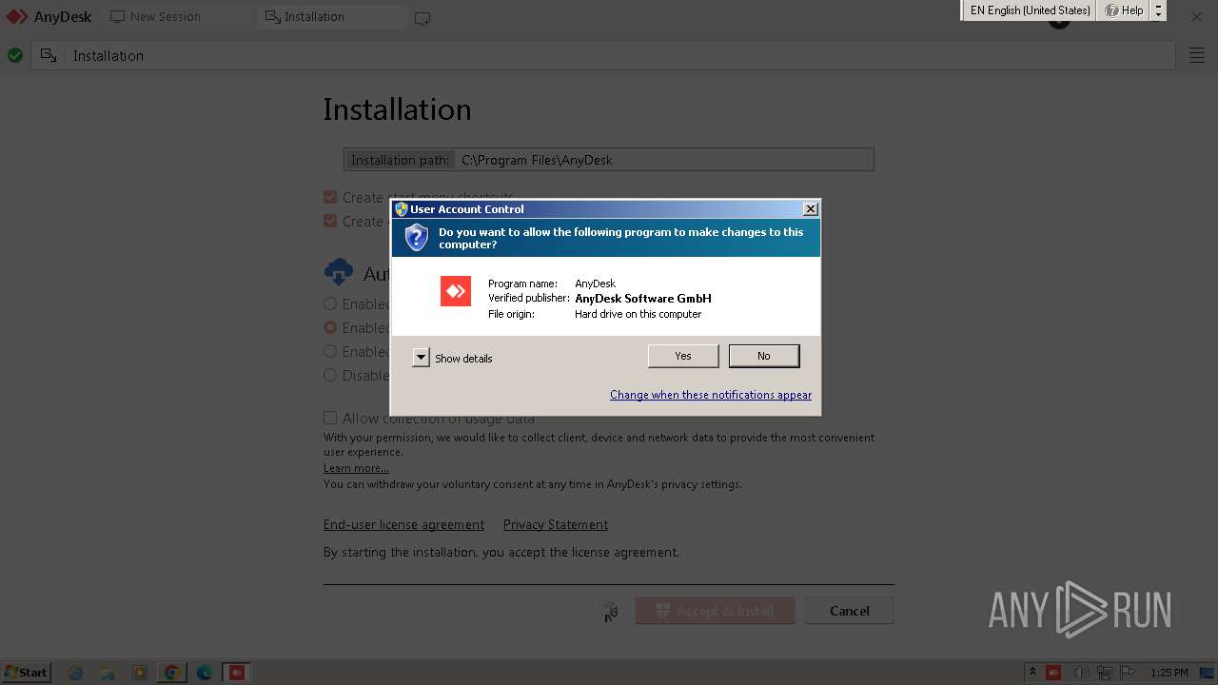Toggle the second Create shortcut checkbox
This screenshot has width=1218, height=685.
330,222
